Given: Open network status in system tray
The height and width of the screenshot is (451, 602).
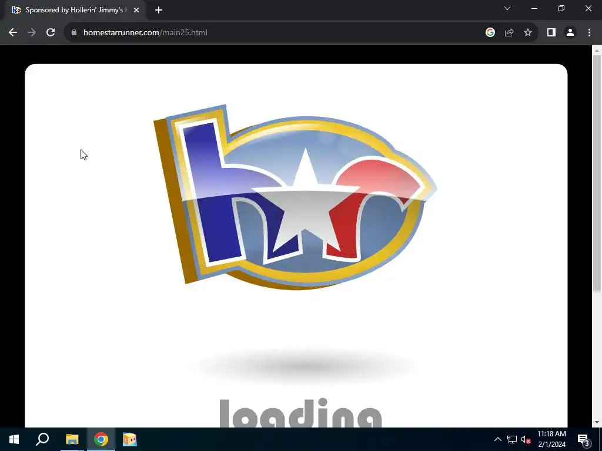Looking at the screenshot, I should click(x=512, y=439).
